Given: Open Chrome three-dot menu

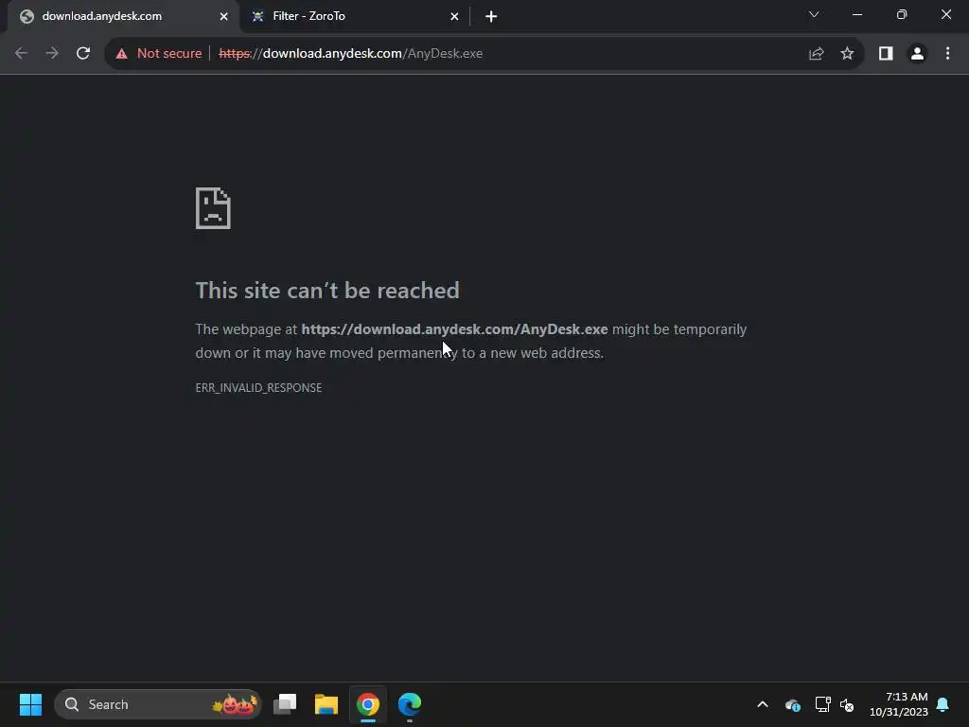Looking at the screenshot, I should pos(947,54).
